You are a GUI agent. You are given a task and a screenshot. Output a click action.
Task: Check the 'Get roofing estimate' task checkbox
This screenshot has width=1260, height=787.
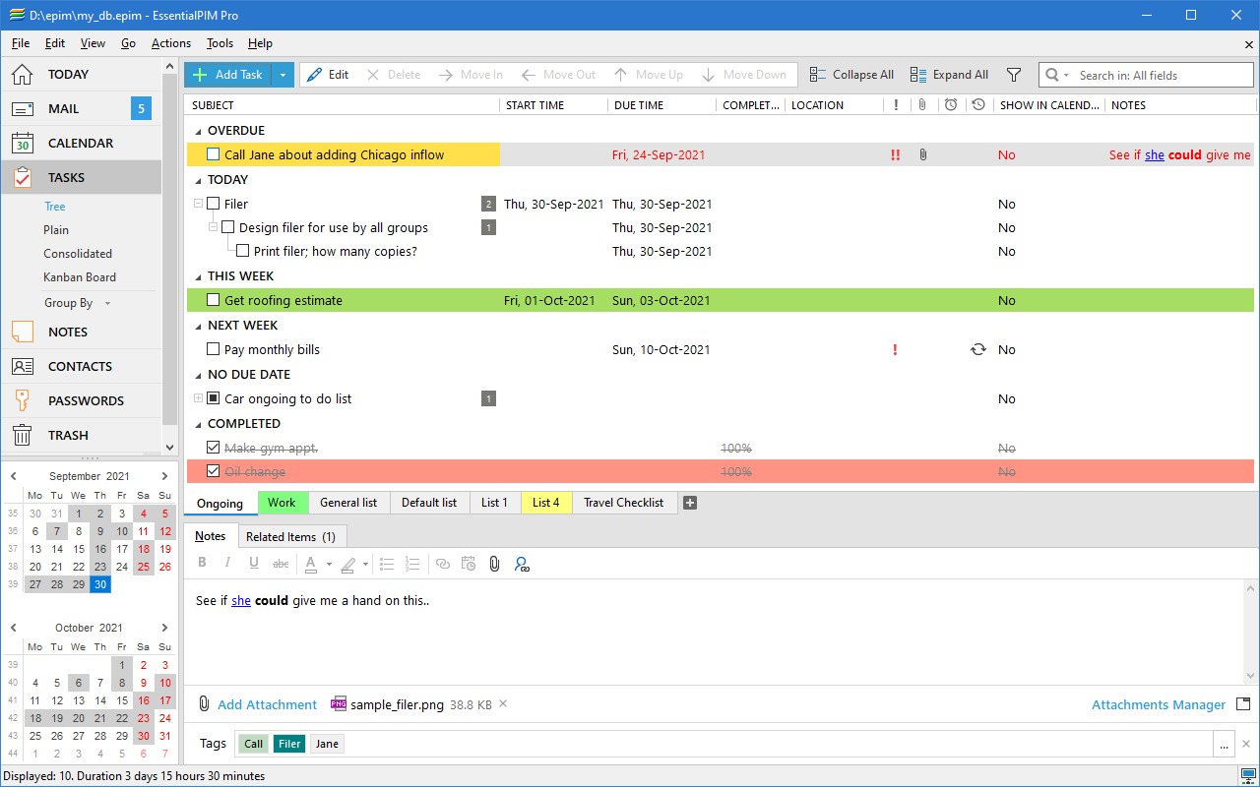point(213,300)
